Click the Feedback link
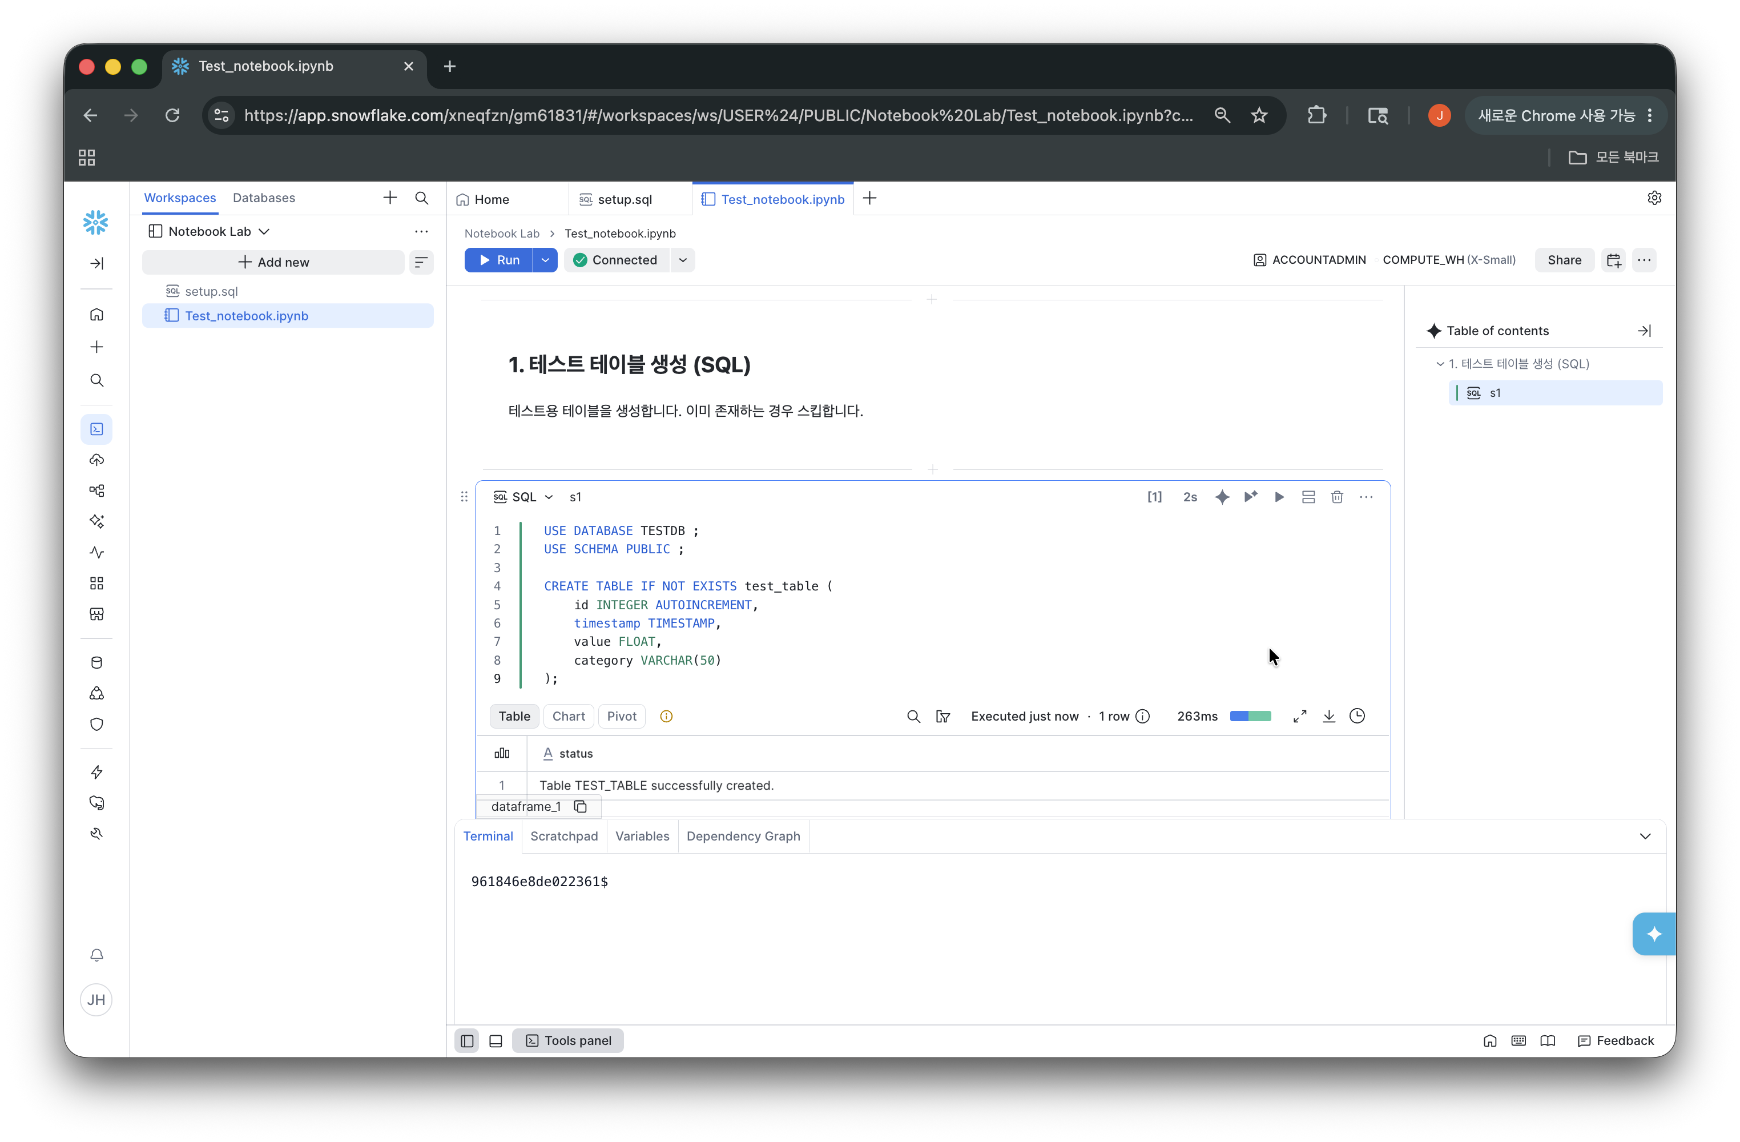Screen dimensions: 1740x1142 1616,1041
